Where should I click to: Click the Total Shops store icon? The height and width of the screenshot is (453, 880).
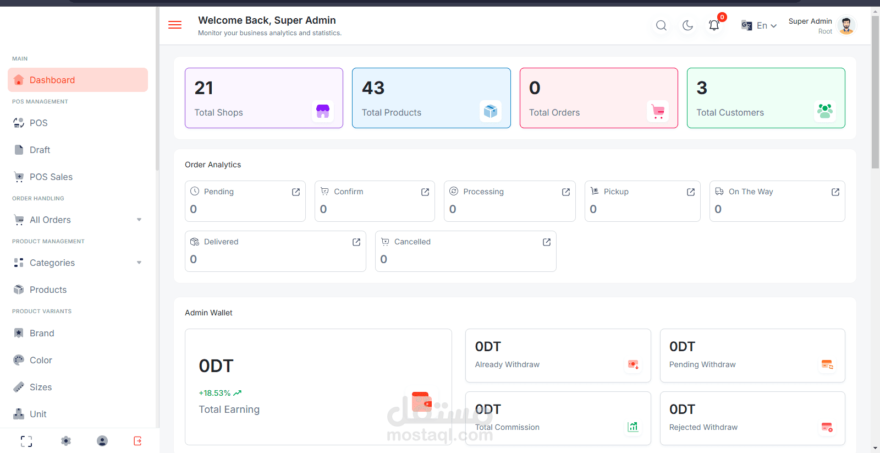tap(323, 111)
